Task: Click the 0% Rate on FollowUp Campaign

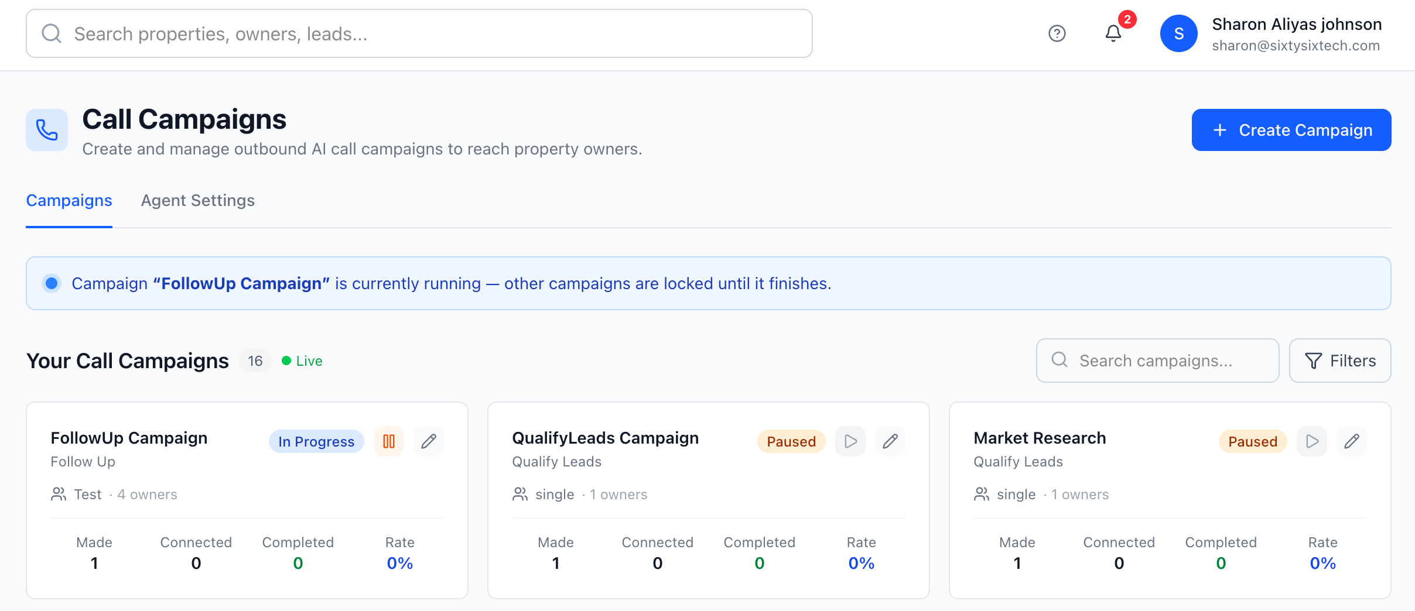Action: point(400,563)
